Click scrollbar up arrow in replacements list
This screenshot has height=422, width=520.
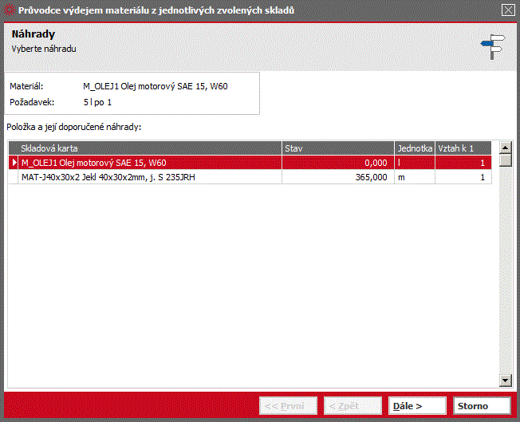[x=505, y=148]
